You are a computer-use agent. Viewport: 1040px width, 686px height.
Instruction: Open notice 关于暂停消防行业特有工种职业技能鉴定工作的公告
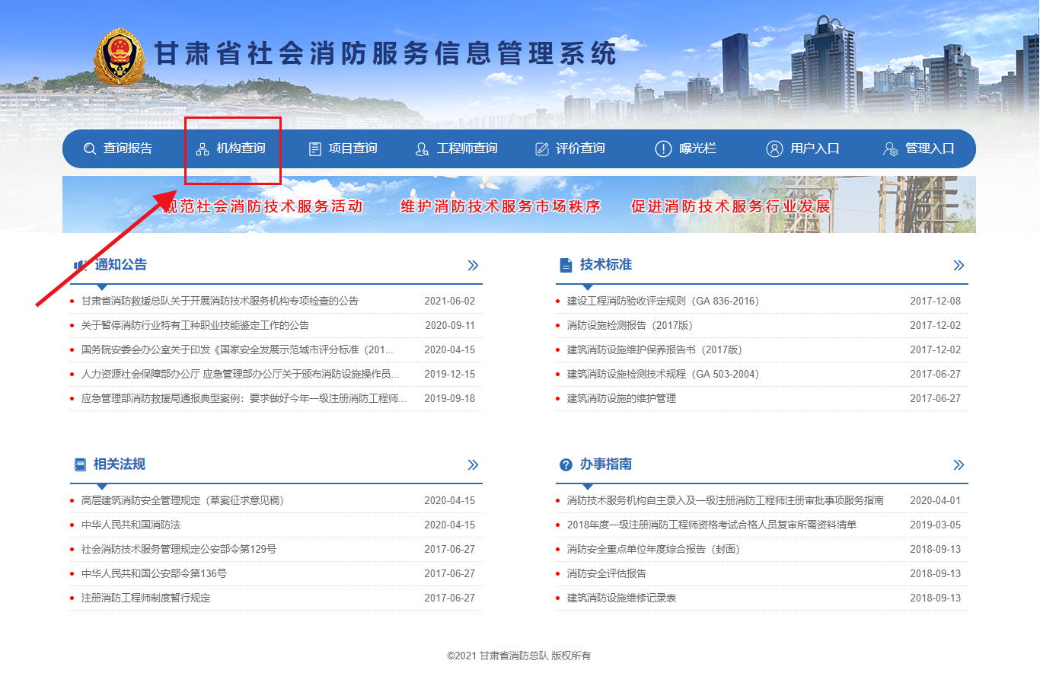pyautogui.click(x=195, y=326)
